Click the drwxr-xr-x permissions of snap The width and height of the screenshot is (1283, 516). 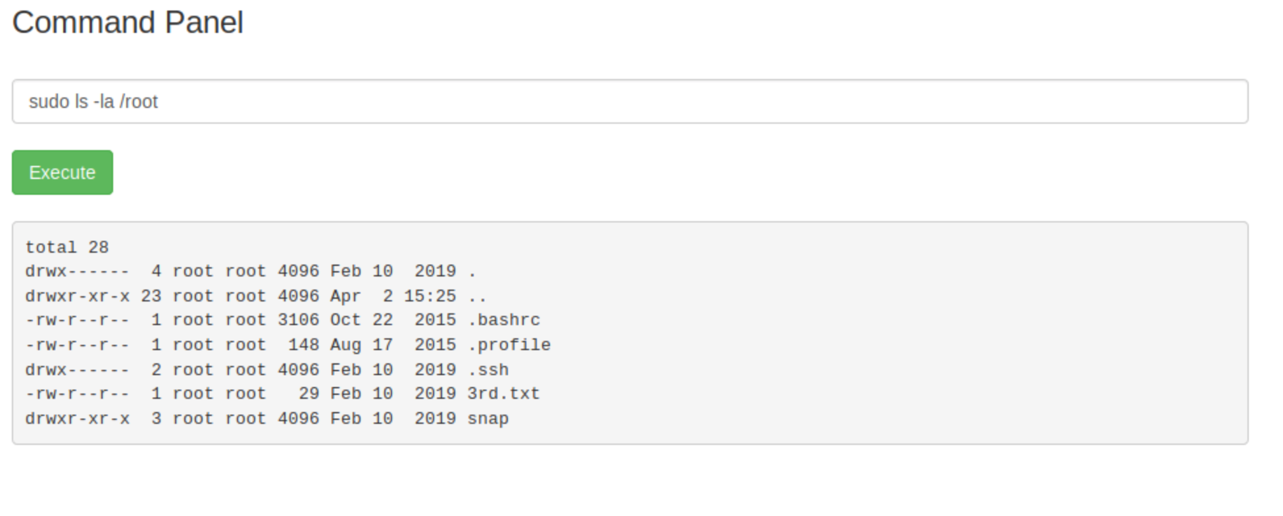[x=78, y=419]
